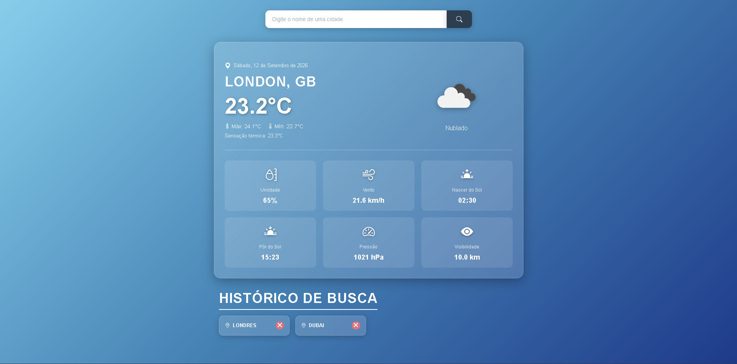Click the 15:23 sunset time
This screenshot has width=737, height=364.
270,257
